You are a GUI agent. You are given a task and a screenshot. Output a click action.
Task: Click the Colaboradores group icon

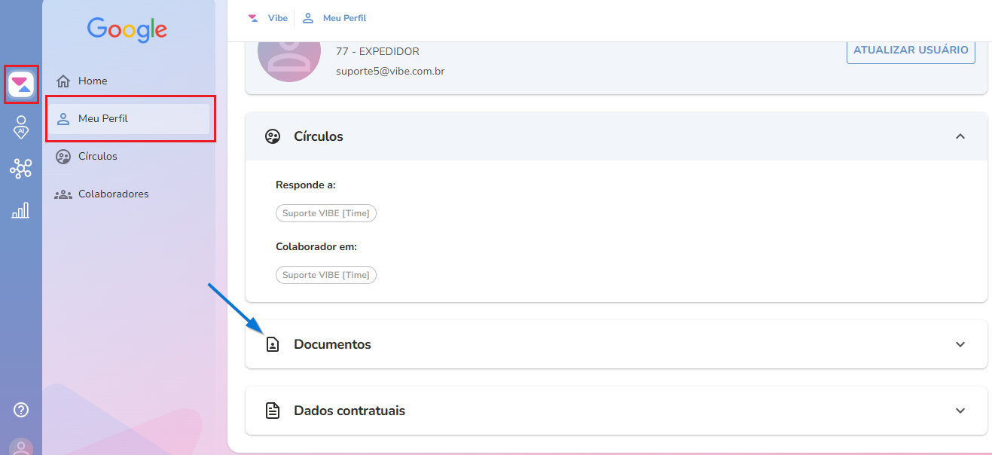[63, 194]
